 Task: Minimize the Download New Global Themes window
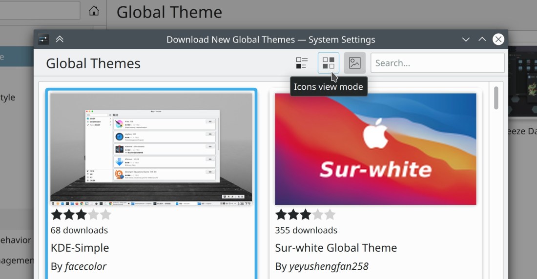tap(466, 40)
